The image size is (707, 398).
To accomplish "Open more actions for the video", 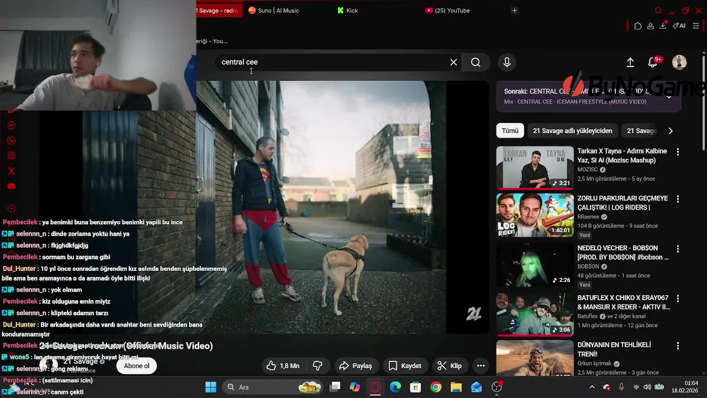I will (481, 365).
